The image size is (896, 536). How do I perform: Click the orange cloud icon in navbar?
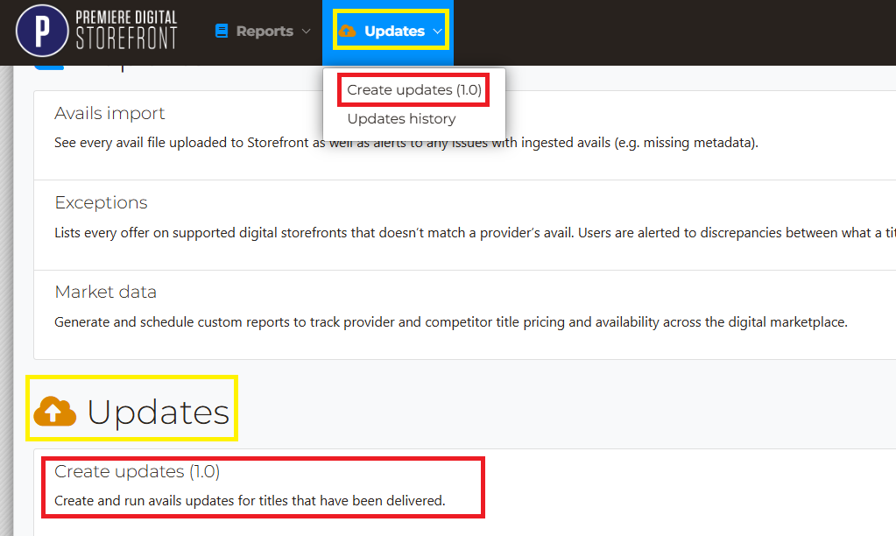347,32
